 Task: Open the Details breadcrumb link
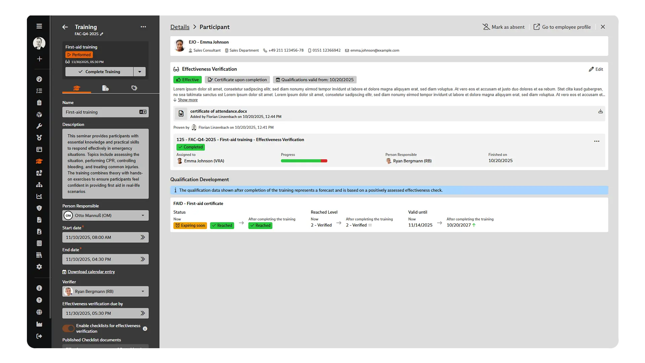[180, 27]
